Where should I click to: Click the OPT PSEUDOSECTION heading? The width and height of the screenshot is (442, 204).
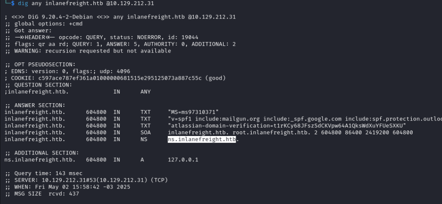coord(40,65)
